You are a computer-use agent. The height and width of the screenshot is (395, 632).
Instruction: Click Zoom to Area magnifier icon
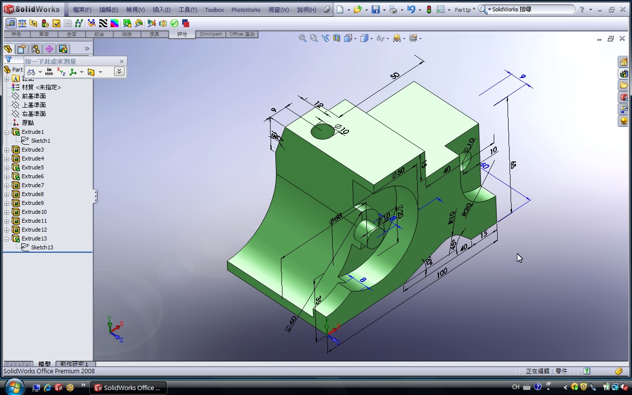(x=314, y=38)
